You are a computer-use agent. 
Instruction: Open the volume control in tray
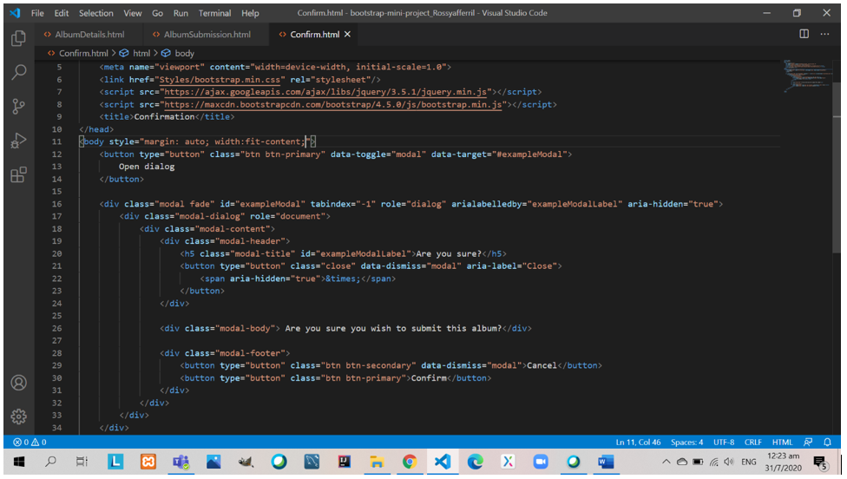point(729,462)
